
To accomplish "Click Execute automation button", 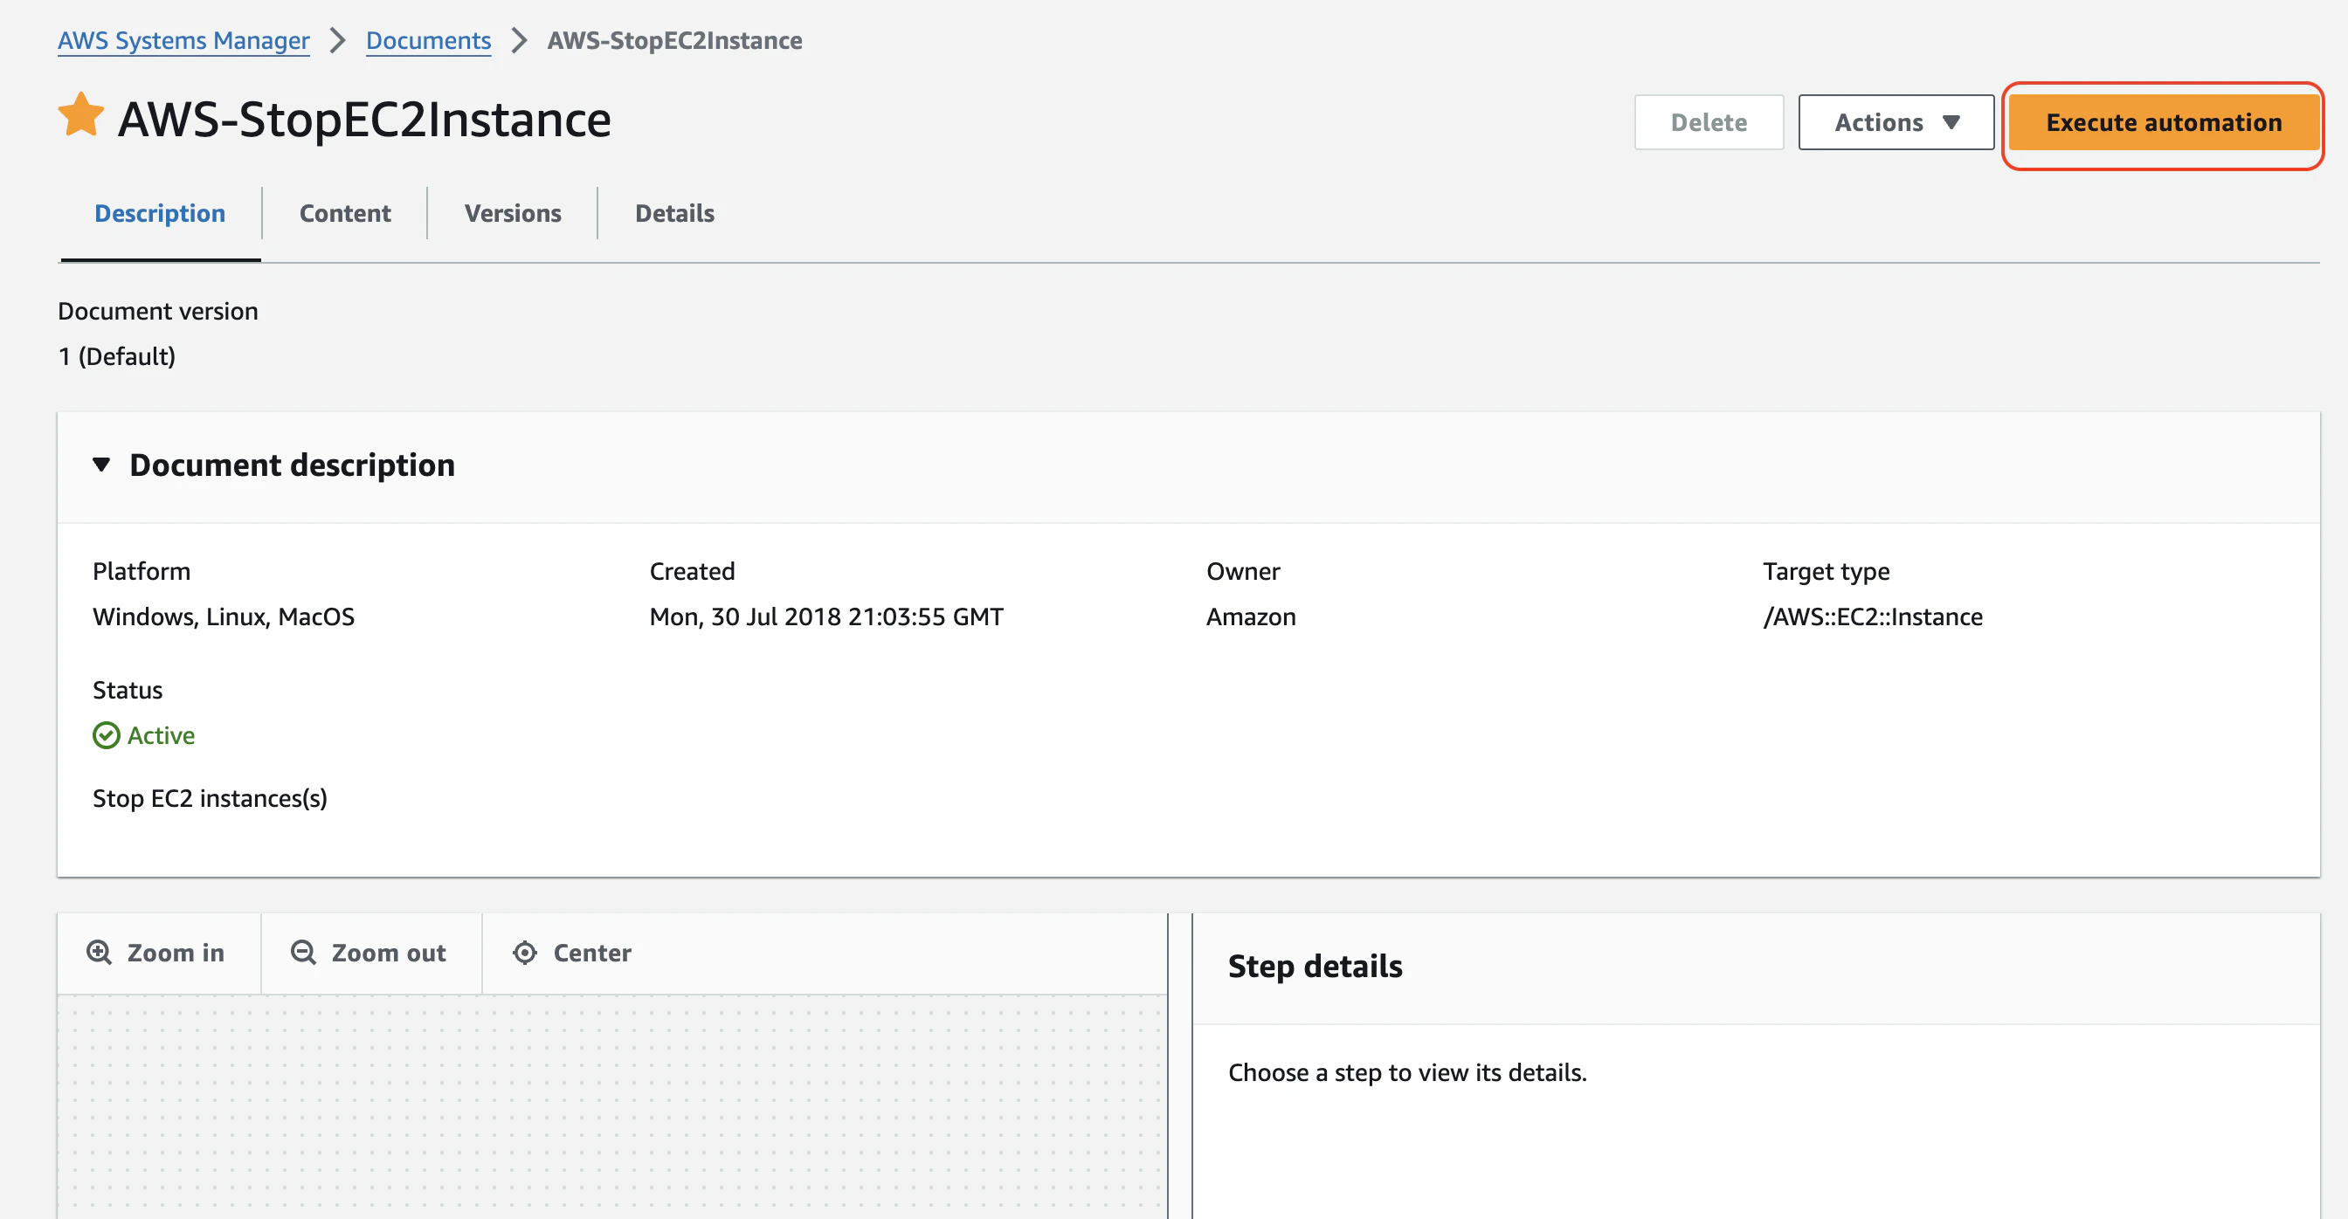I will (x=2164, y=122).
